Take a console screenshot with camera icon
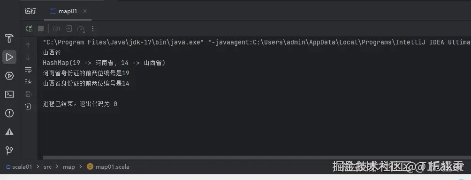The width and height of the screenshot is (471, 180). 56,29
